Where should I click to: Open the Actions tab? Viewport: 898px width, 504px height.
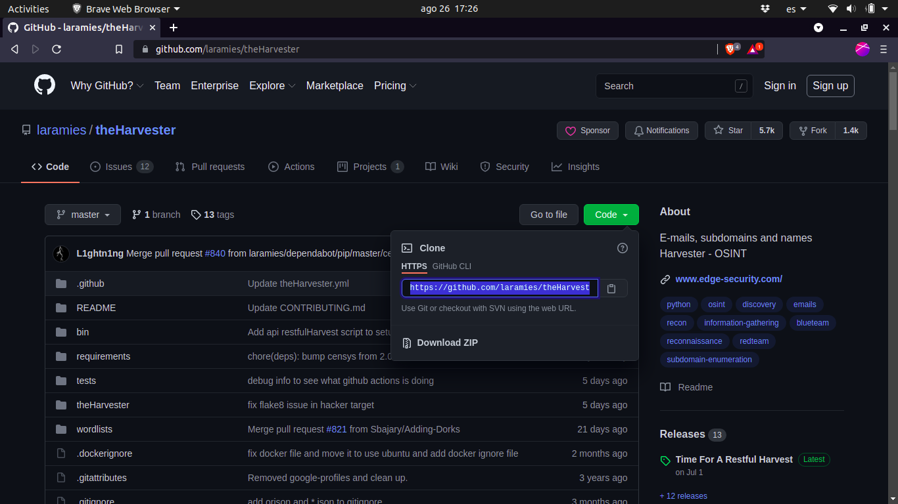pos(291,167)
